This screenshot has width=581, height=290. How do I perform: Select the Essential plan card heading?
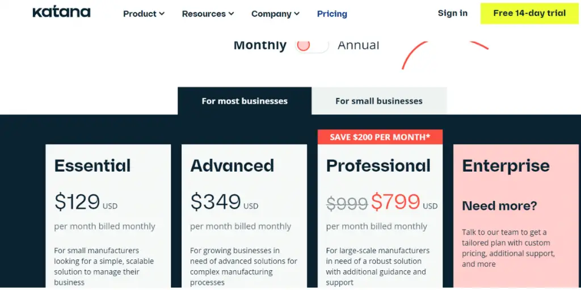click(x=92, y=166)
